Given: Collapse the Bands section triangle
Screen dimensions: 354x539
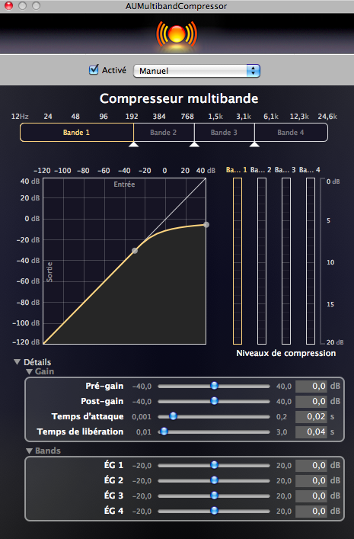Looking at the screenshot, I should coord(30,451).
